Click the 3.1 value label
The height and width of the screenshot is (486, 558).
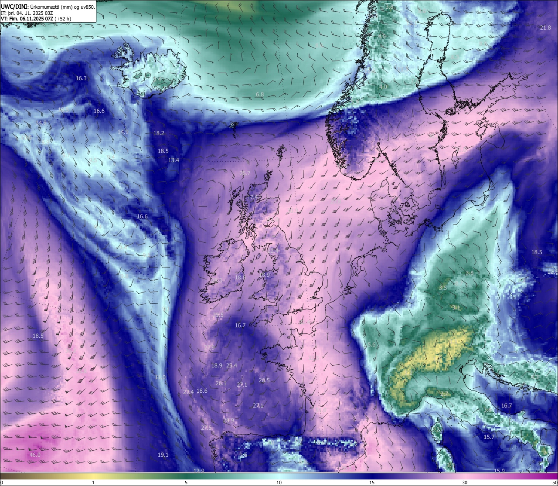tap(456, 308)
